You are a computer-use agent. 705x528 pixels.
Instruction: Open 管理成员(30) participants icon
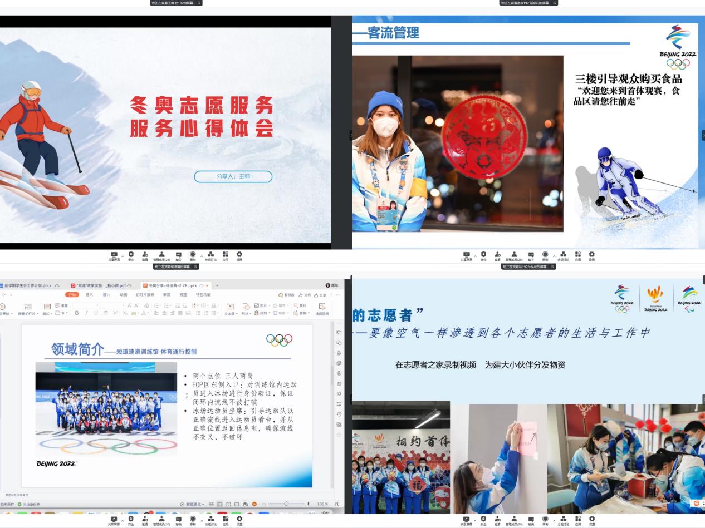(x=161, y=521)
